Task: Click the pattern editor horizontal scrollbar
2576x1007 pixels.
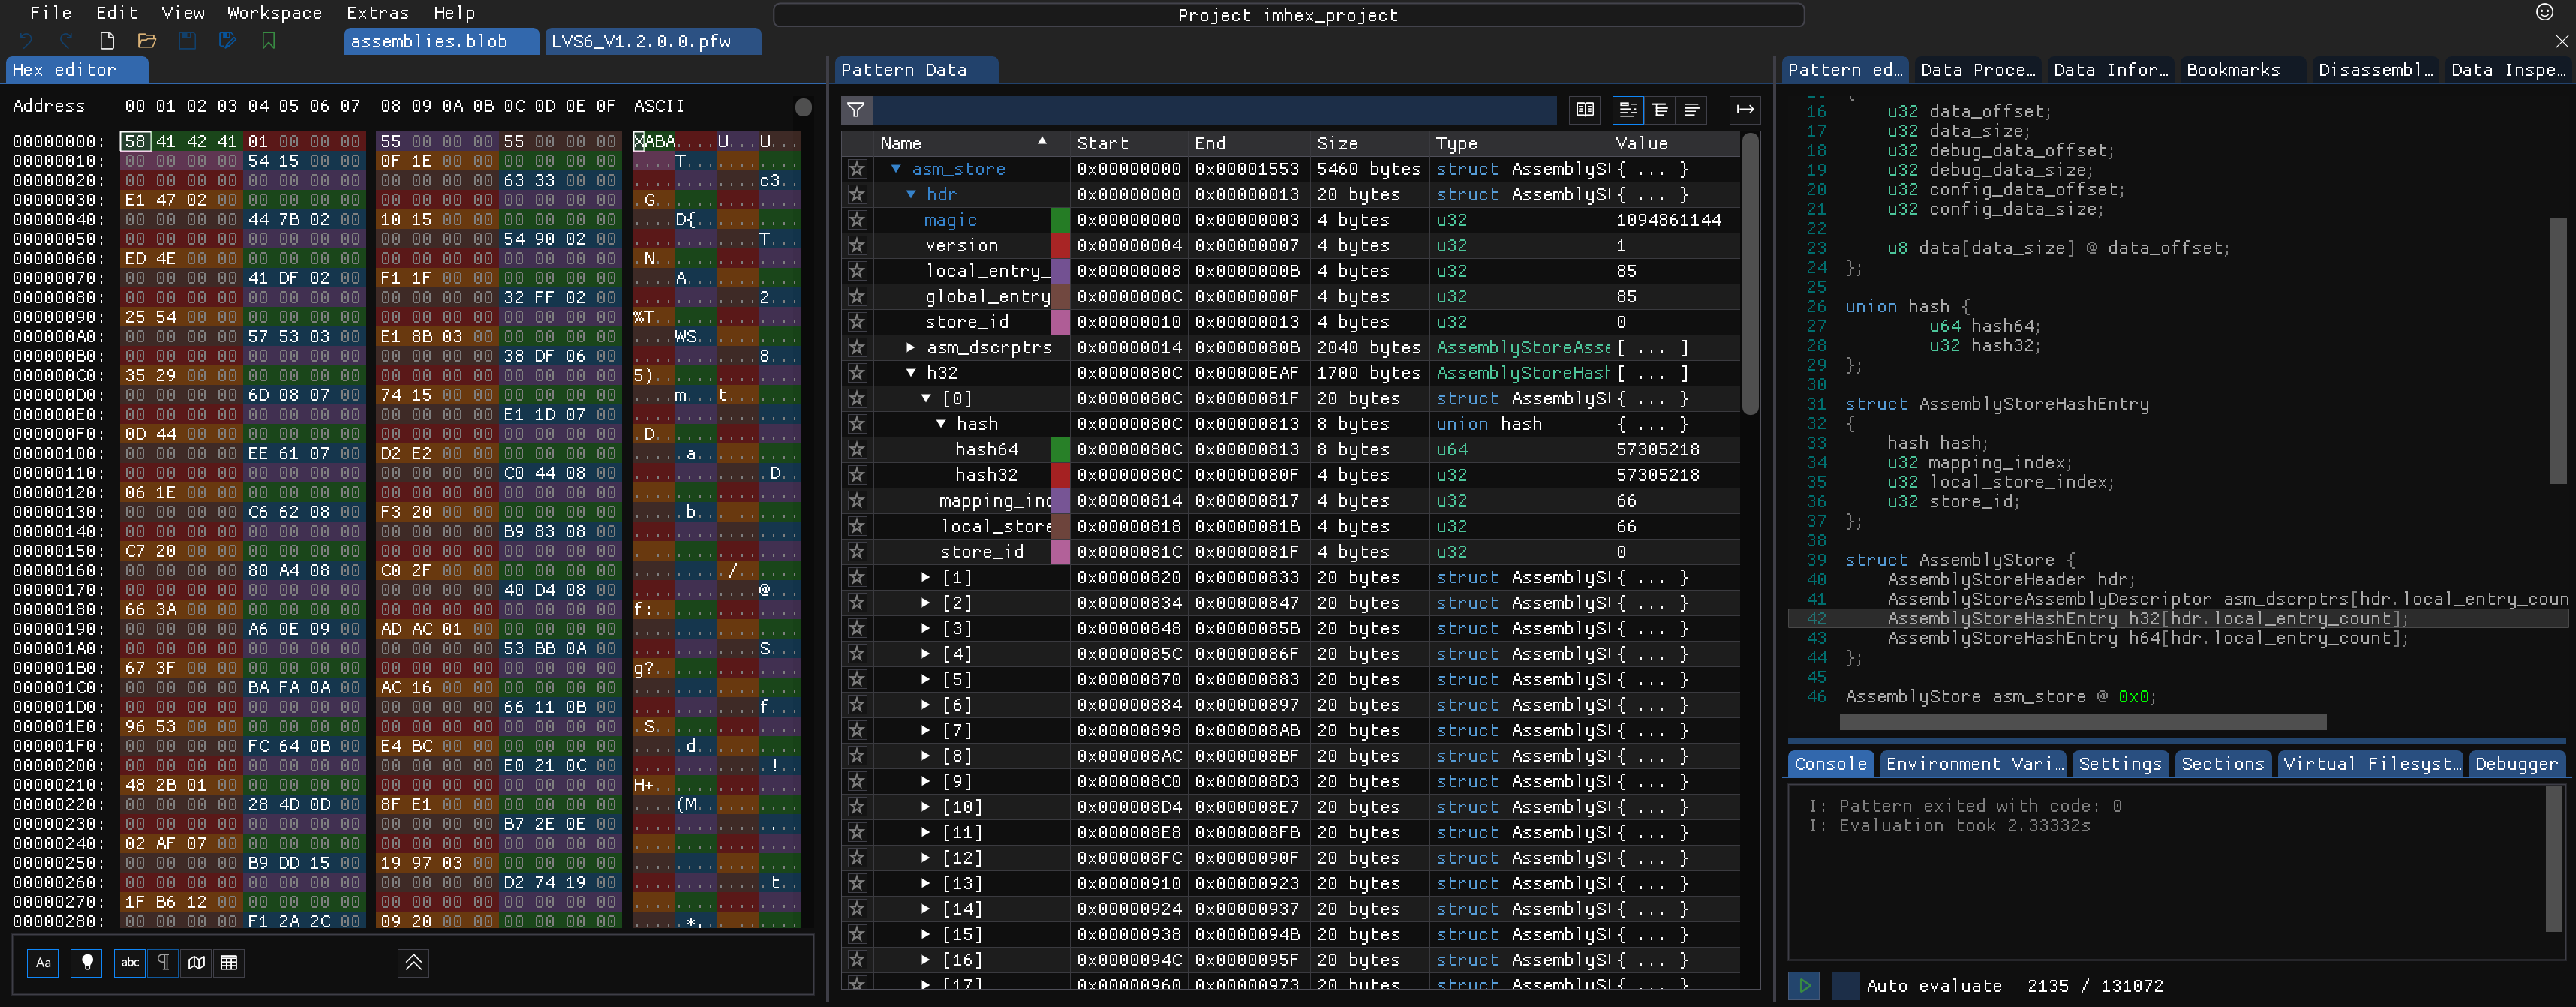Action: [2082, 722]
